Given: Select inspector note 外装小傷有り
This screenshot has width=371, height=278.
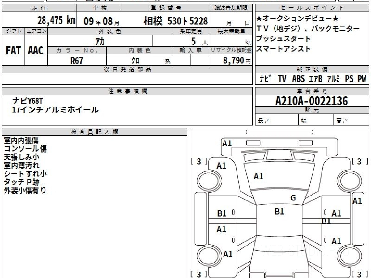Looking at the screenshot, I should point(25,191).
